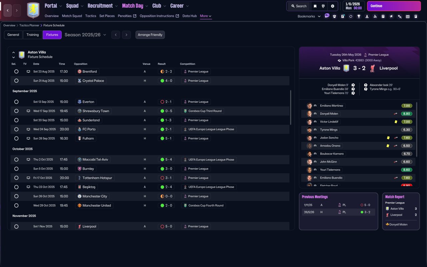427x267 pixels.
Task: Click the external link icon beside Penalties
Action: click(x=135, y=16)
